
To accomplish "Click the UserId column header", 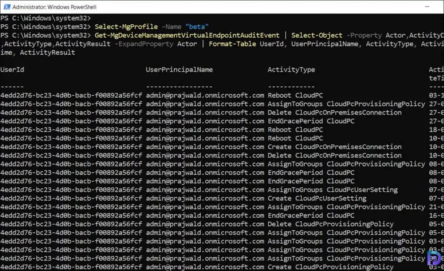I will (12, 70).
